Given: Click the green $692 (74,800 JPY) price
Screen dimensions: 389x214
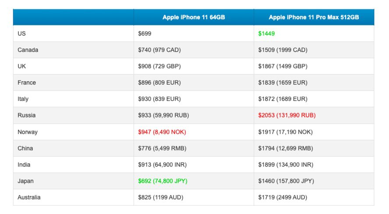Looking at the screenshot, I should pos(162,181).
